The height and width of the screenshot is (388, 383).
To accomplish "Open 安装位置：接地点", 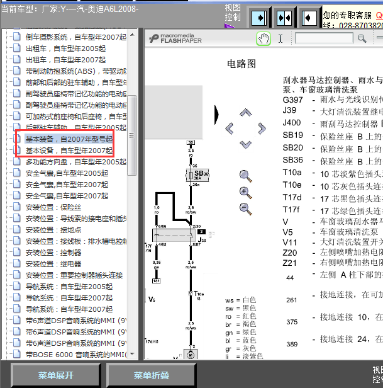I will [53, 230].
